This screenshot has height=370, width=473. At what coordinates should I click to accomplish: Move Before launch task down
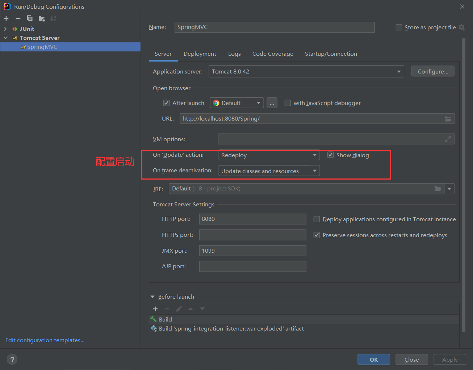coord(202,309)
